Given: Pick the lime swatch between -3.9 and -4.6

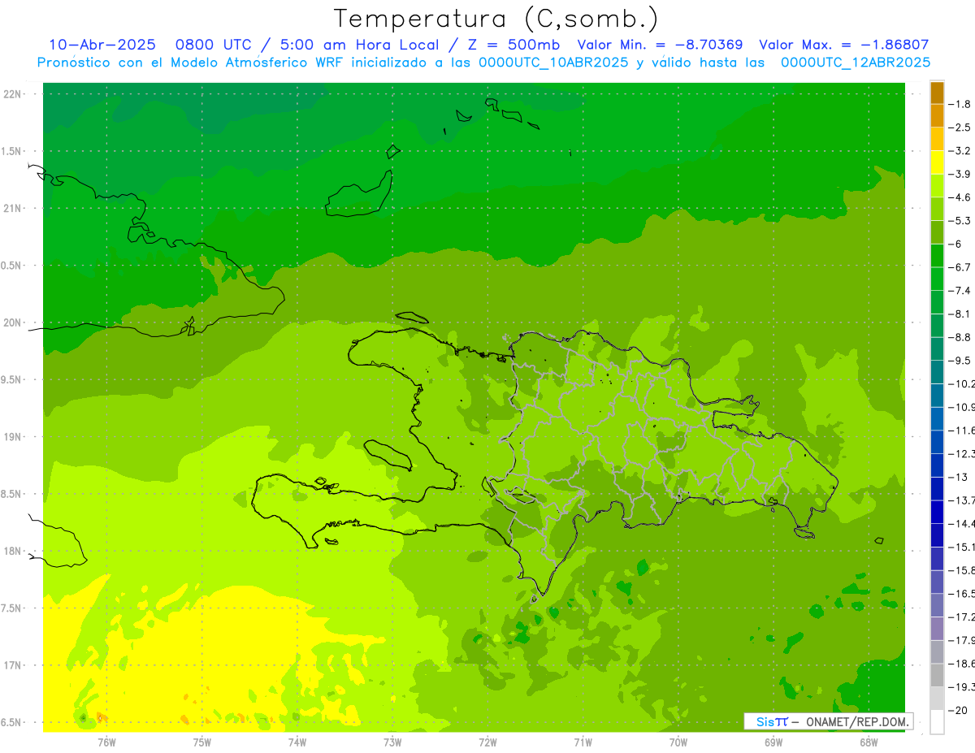Looking at the screenshot, I should pyautogui.click(x=937, y=186).
